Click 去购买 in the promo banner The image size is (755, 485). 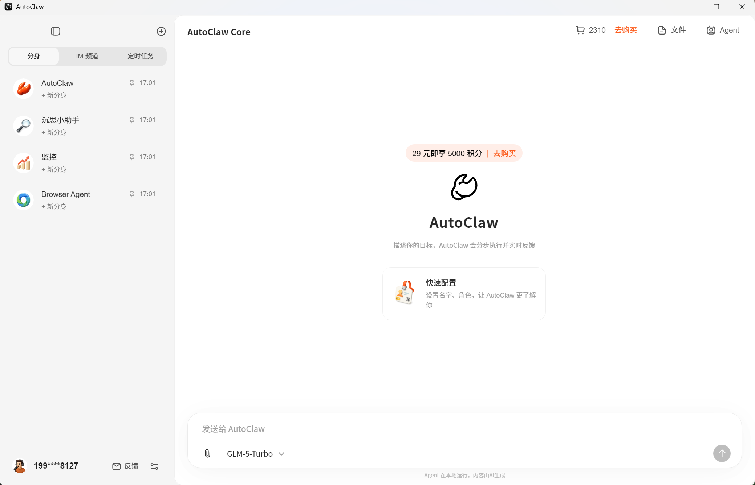tap(504, 153)
